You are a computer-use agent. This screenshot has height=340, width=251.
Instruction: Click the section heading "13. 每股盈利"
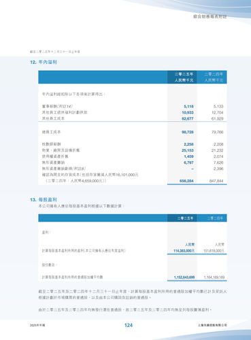click(44, 200)
